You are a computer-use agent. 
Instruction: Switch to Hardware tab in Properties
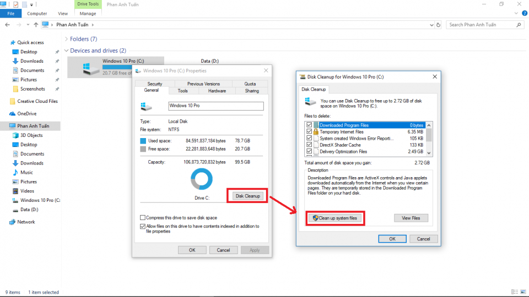tap(217, 91)
